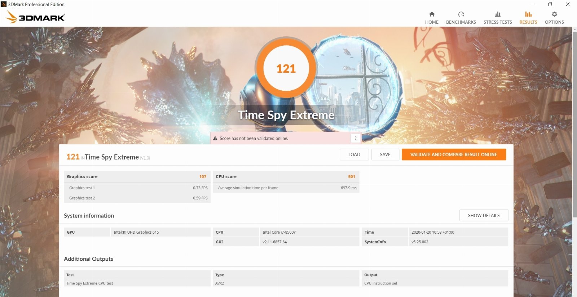Click the RESULTS menu label

tap(528, 22)
